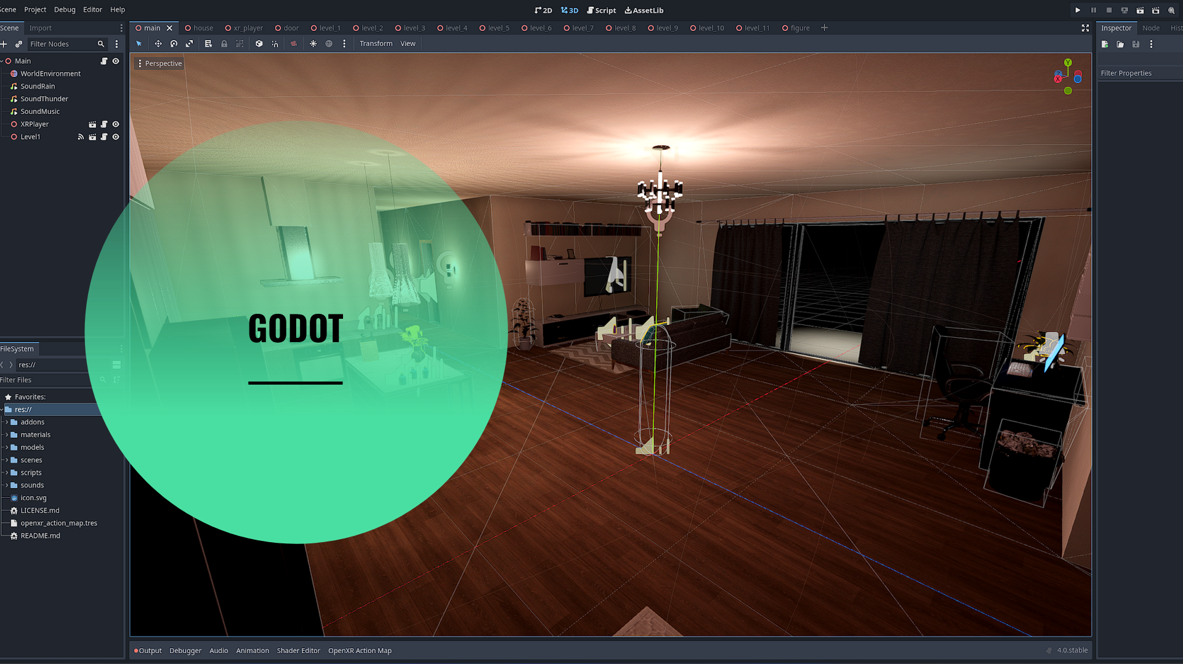Image resolution: width=1183 pixels, height=664 pixels.
Task: Expand the addons folder
Action: 7,422
